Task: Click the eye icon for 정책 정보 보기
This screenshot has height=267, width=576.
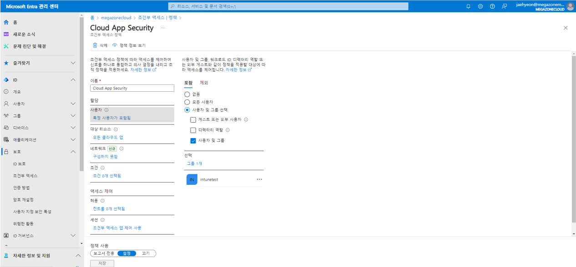Action: tap(115, 45)
